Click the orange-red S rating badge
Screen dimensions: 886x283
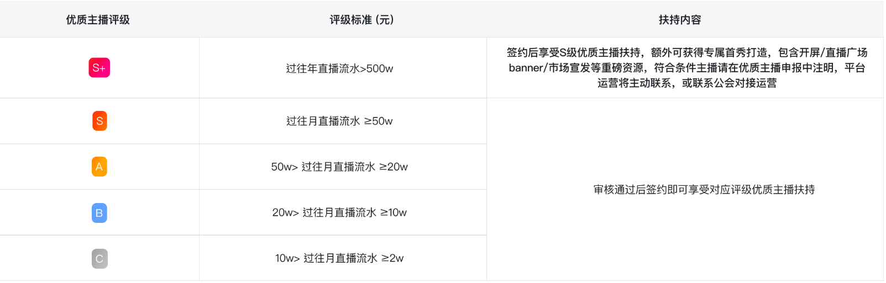99,121
